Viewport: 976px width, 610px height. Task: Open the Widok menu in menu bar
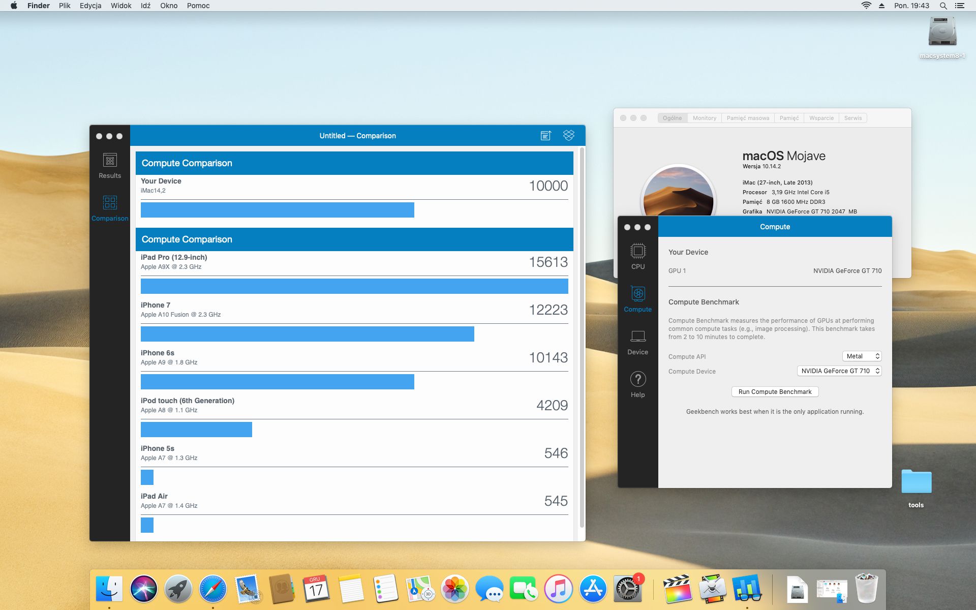[x=121, y=6]
